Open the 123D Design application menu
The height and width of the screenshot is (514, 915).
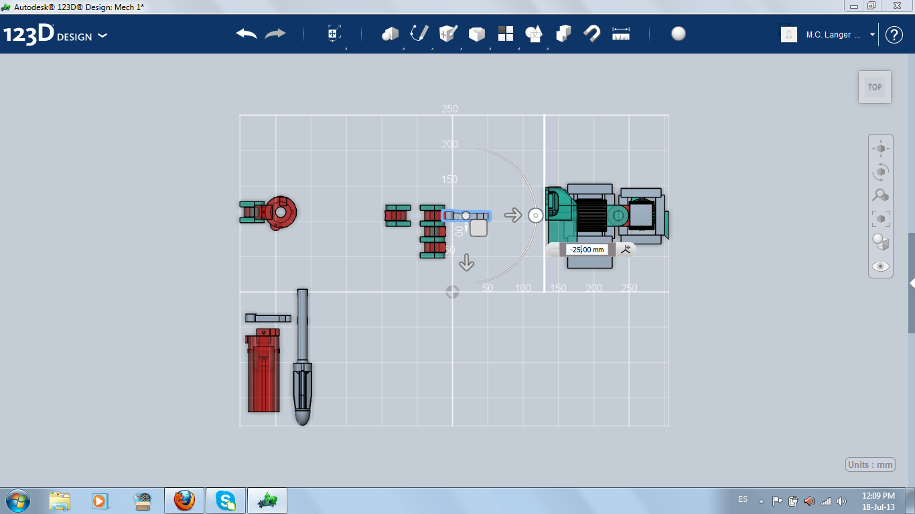[56, 35]
